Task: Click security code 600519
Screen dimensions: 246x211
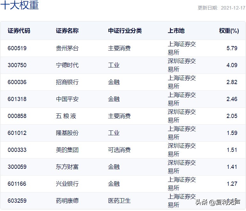Action: point(17,48)
